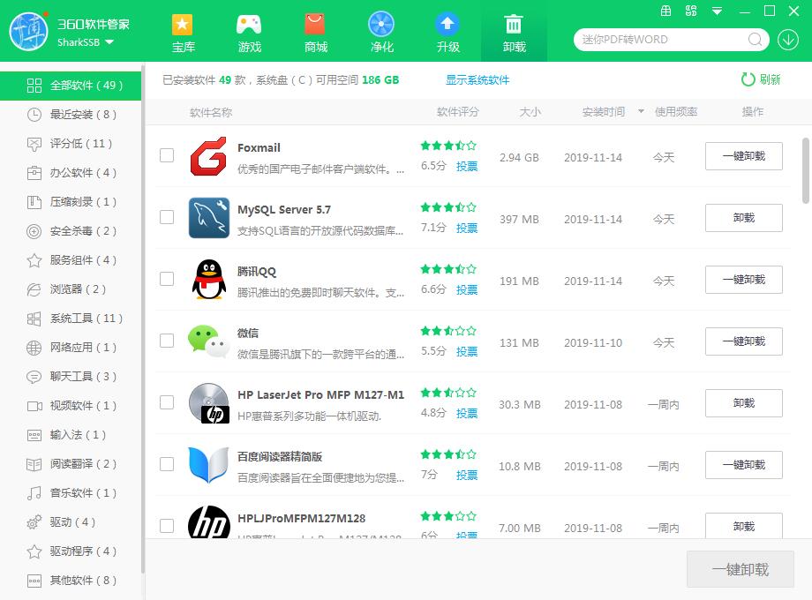The width and height of the screenshot is (812, 600).
Task: Select 音乐软件 (1) category
Action: pos(71,493)
